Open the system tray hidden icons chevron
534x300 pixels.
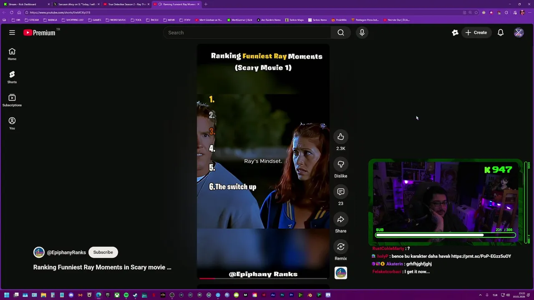pos(480,295)
